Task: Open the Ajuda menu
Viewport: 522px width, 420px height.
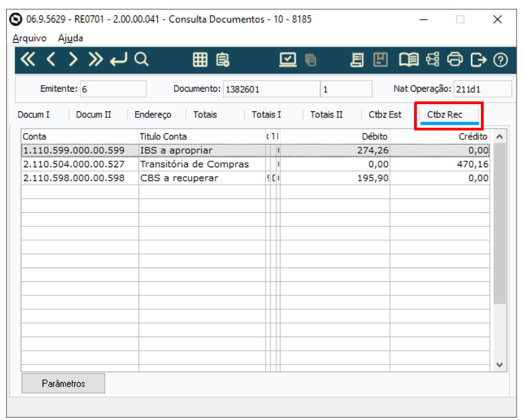Action: (x=71, y=38)
